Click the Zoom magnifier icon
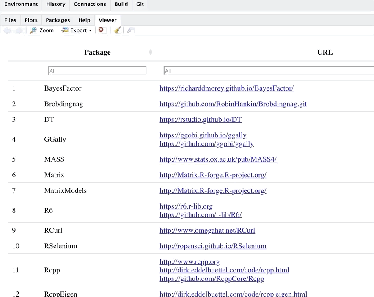 pos(33,30)
